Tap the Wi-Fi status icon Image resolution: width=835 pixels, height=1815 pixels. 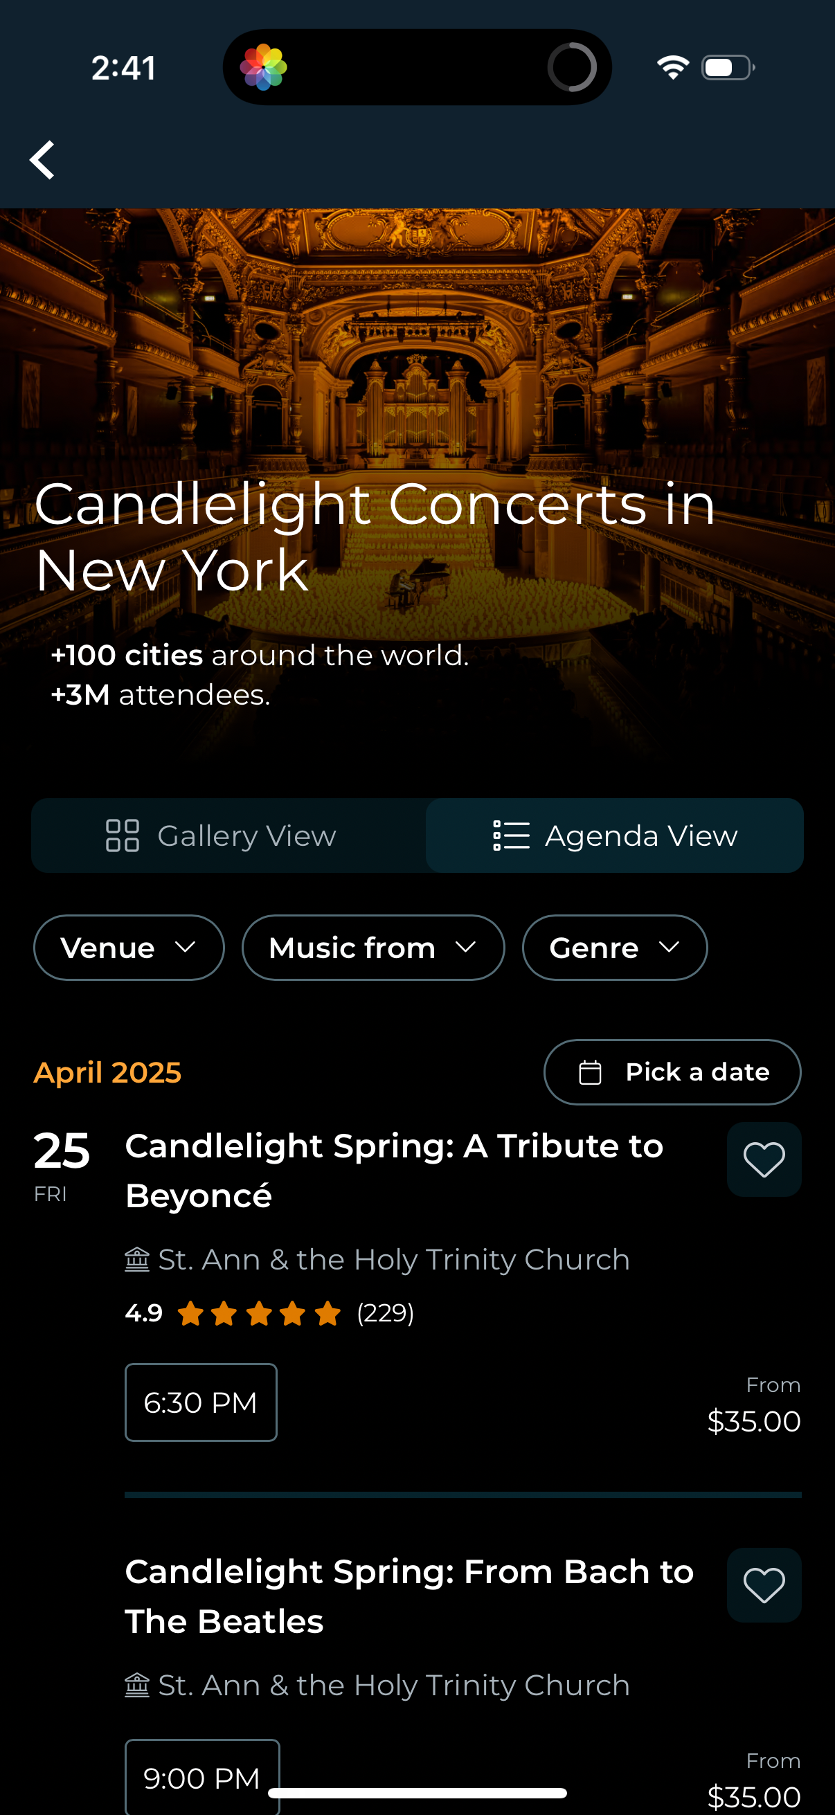point(673,67)
